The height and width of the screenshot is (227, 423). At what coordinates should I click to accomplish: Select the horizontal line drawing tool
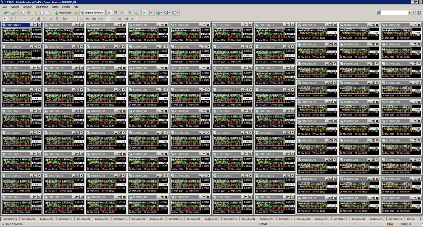tap(26, 18)
